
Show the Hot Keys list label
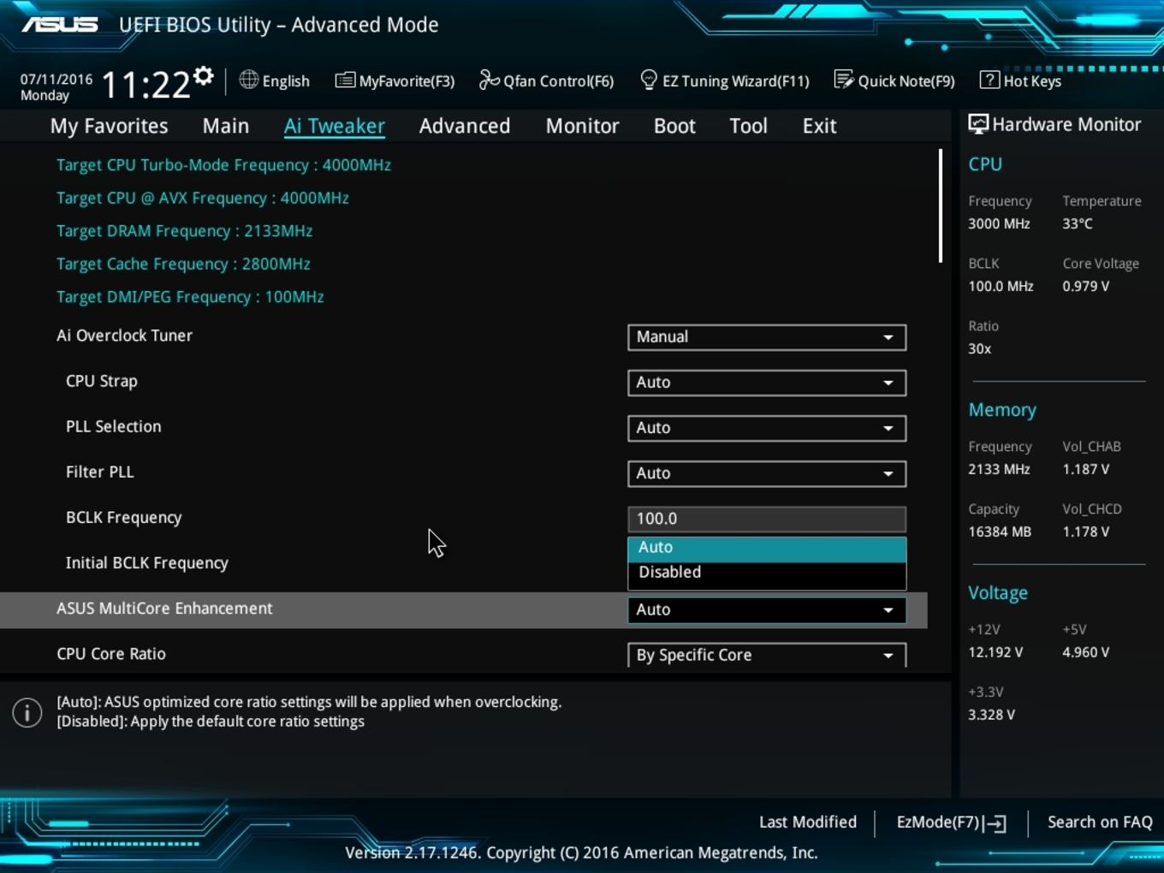(1032, 81)
